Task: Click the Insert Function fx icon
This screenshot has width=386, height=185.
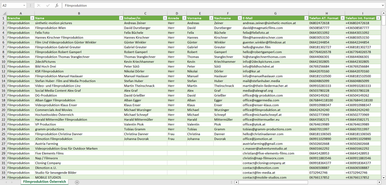Action: (57, 5)
